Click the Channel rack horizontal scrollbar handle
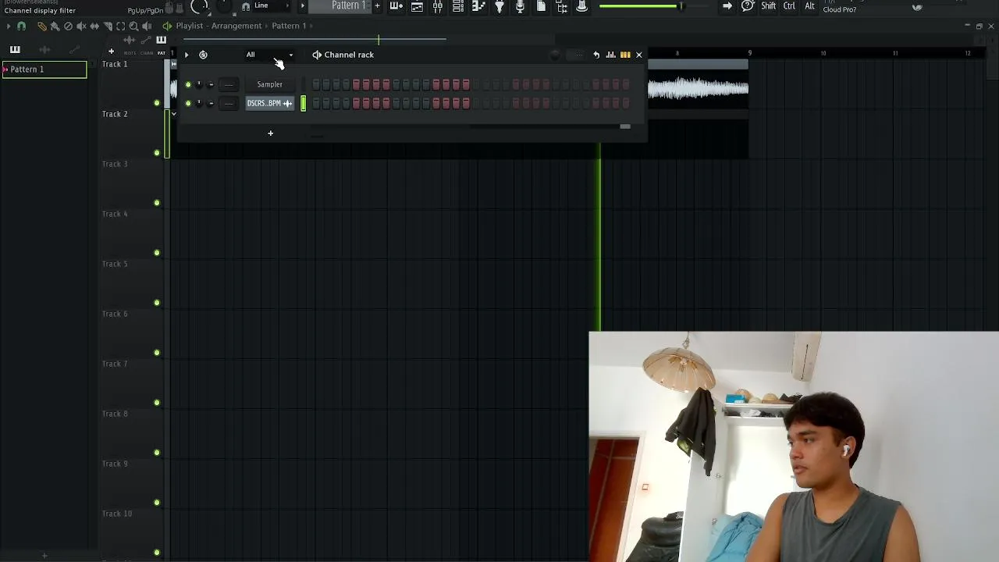This screenshot has width=999, height=562. click(625, 126)
